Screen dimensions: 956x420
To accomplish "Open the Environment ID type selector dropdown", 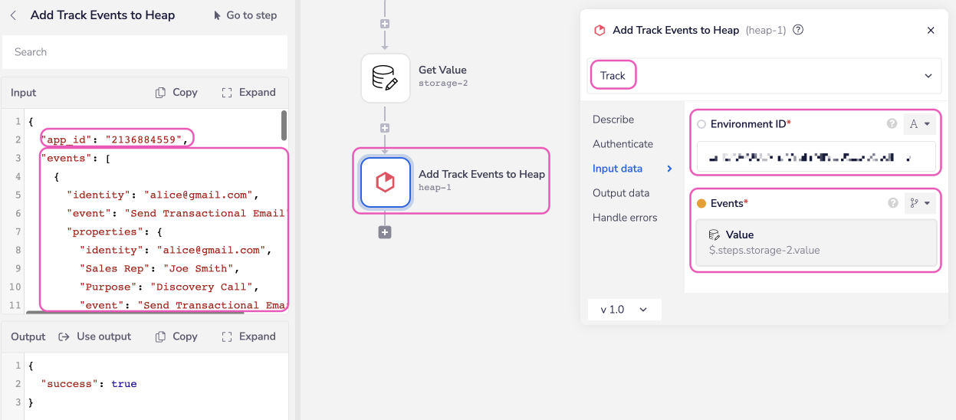I will pyautogui.click(x=919, y=124).
